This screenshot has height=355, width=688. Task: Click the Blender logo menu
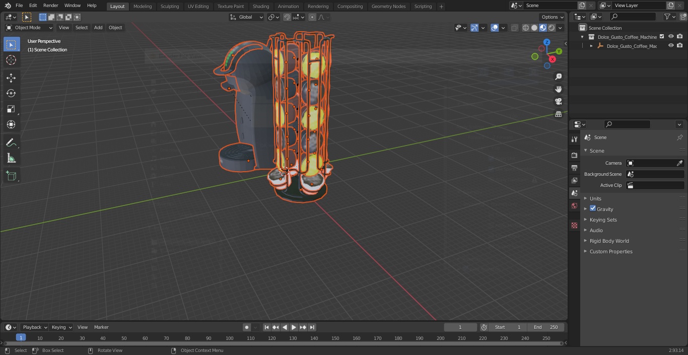pos(8,6)
